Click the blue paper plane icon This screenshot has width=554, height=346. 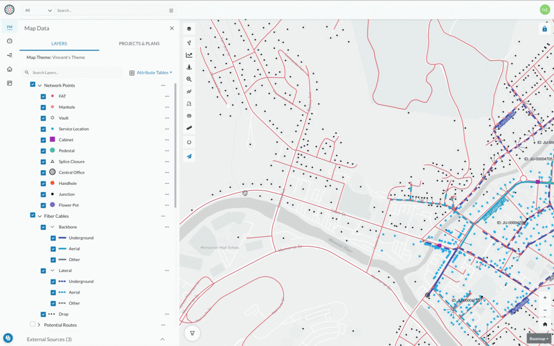click(189, 156)
